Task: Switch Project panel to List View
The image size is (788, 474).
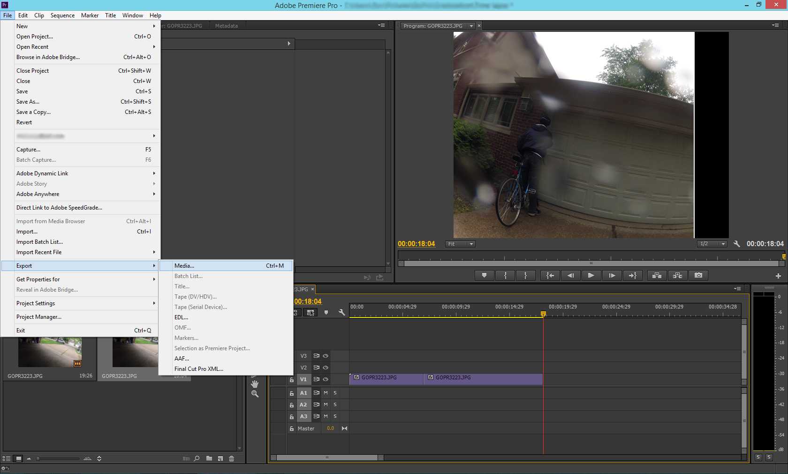Action: 7,459
